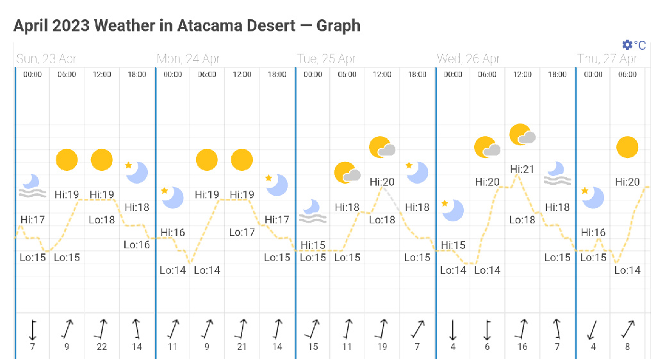The height and width of the screenshot is (359, 656).
Task: Click the Hi:21 temperature label on Wednesday
Action: click(522, 169)
